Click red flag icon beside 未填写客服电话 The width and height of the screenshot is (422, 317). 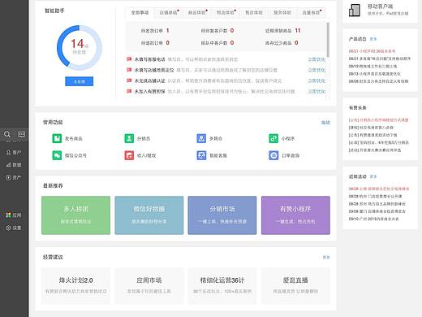point(129,59)
